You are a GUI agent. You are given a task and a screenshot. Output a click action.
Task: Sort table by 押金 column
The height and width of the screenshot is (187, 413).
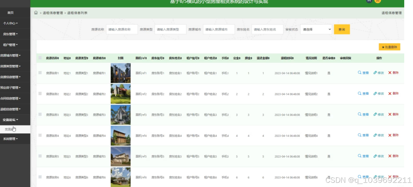(x=248, y=58)
